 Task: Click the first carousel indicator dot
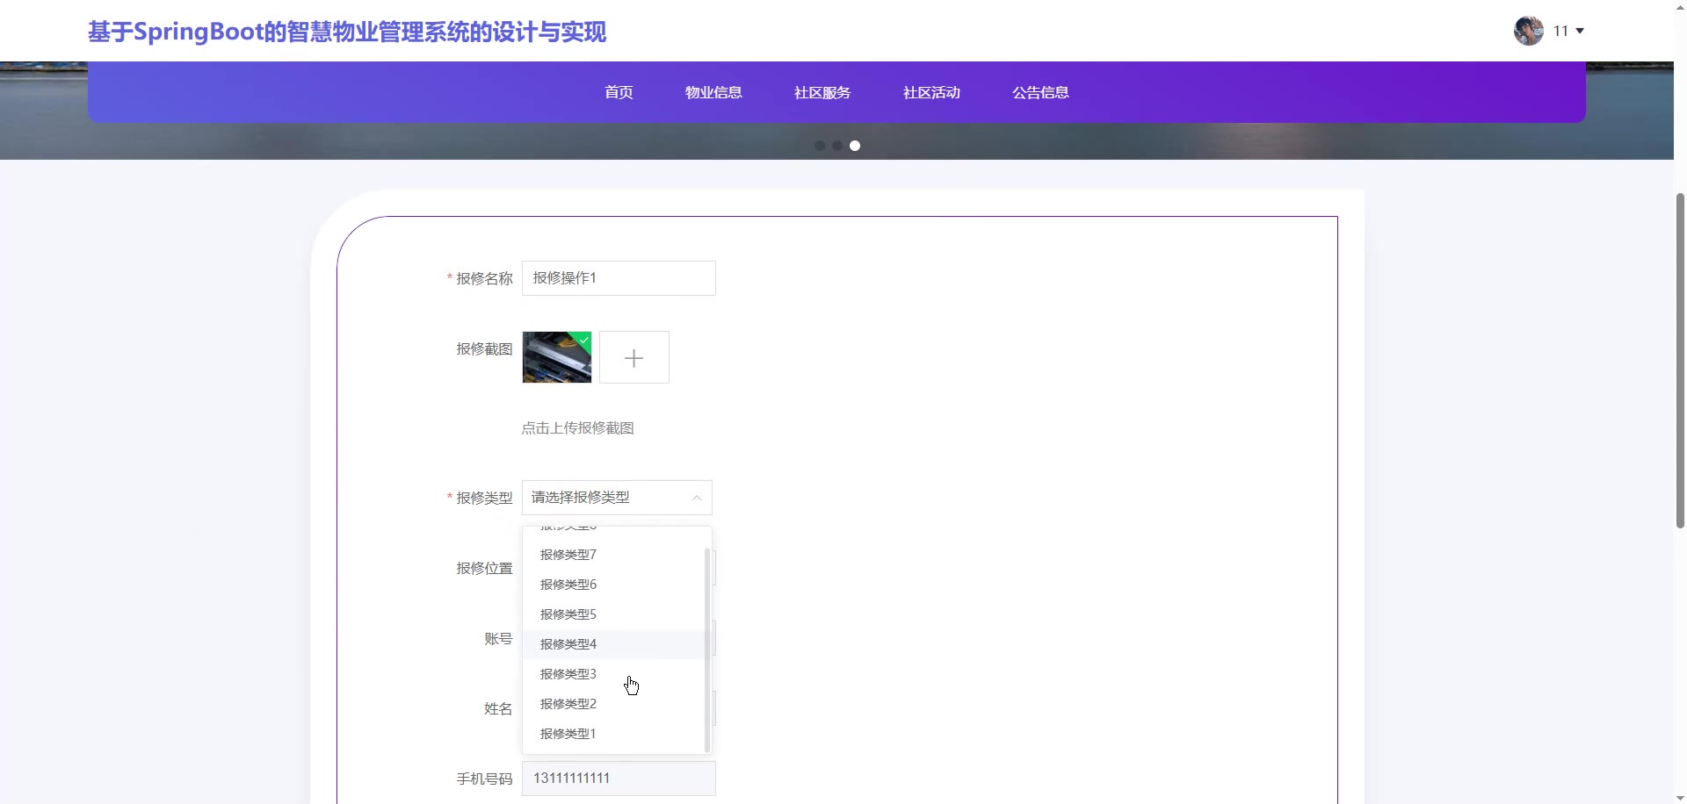820,146
